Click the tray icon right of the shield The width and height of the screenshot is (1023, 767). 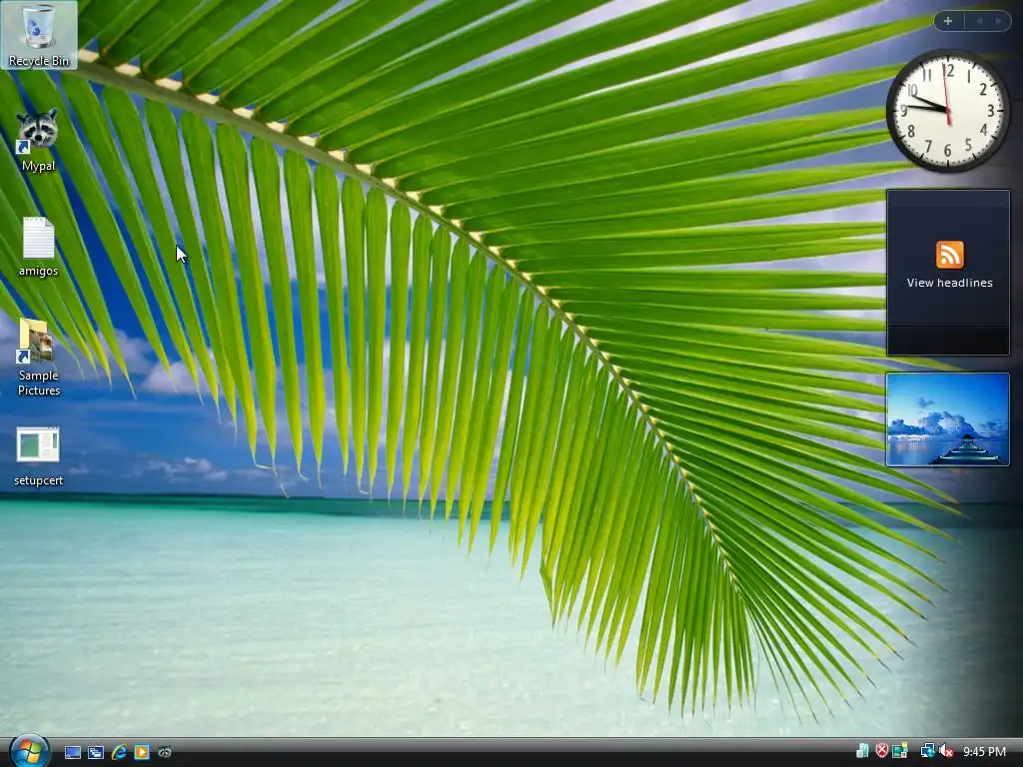click(x=900, y=751)
